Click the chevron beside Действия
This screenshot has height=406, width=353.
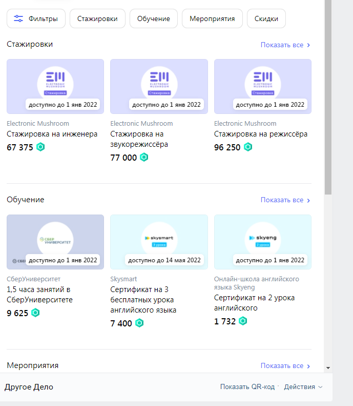click(x=320, y=387)
